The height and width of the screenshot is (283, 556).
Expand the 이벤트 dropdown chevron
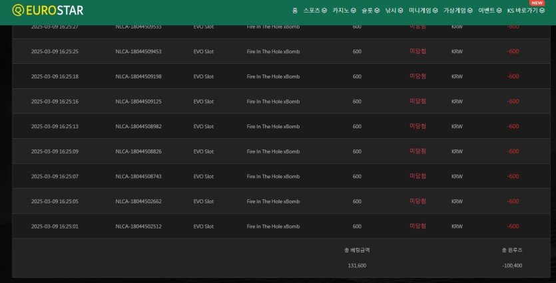(x=499, y=11)
